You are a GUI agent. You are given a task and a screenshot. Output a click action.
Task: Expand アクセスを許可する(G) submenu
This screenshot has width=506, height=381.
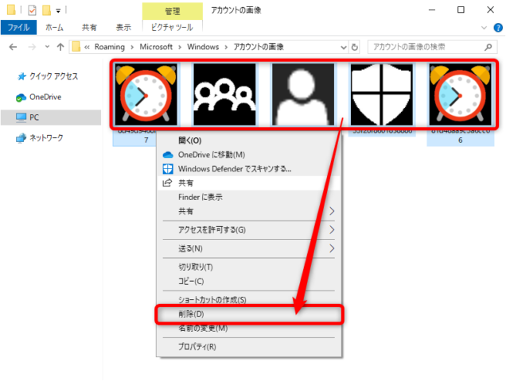pos(249,230)
